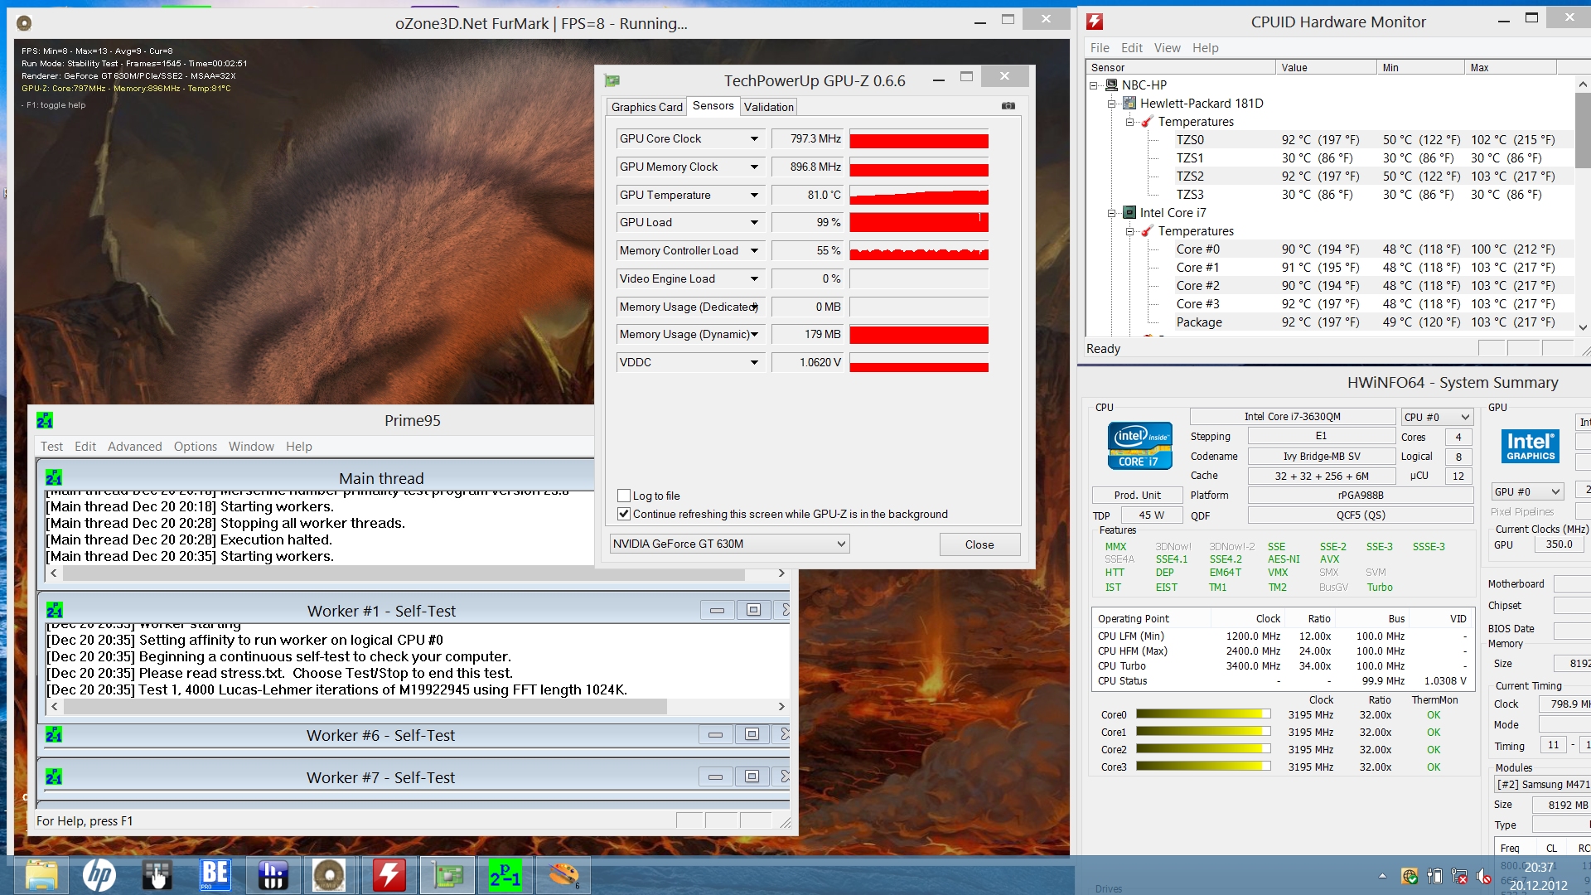Switch to HWiNFO64 from the taskbar
The width and height of the screenshot is (1591, 895).
[x=272, y=875]
